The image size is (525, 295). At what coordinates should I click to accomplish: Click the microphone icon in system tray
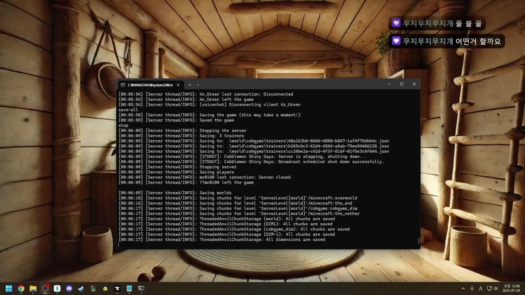(472, 288)
